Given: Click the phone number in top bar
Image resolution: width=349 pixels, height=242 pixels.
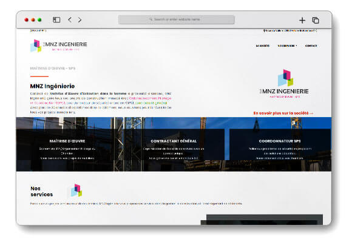Looking at the screenshot, I should [x=38, y=30].
